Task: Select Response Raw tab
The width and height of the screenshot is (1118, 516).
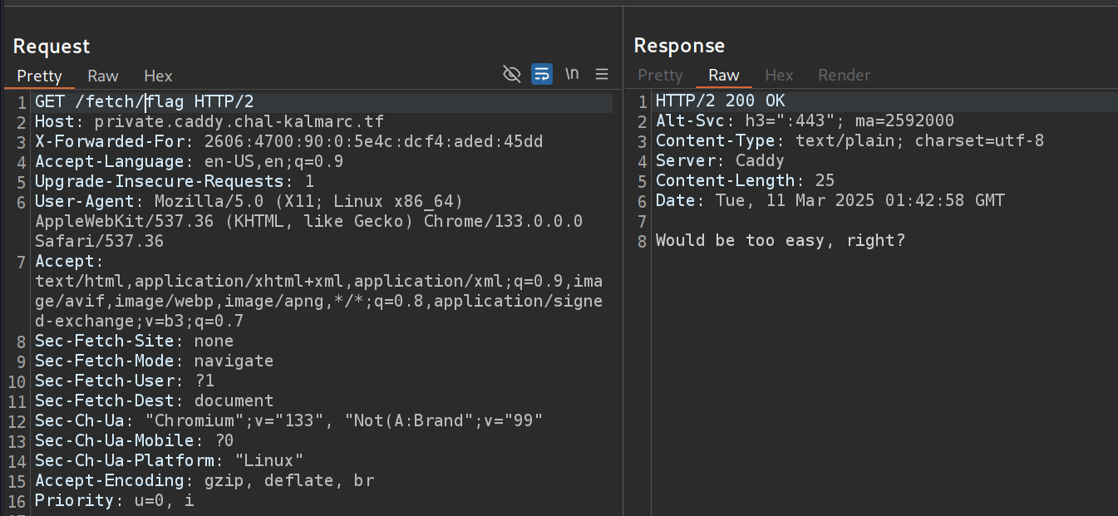Action: (723, 75)
